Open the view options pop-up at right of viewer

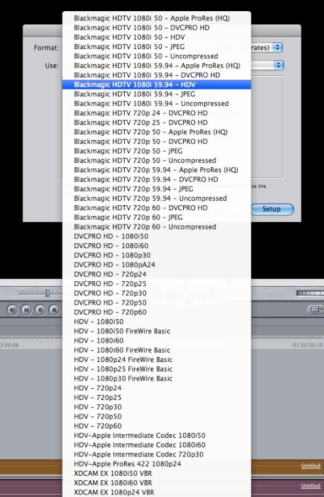(x=316, y=309)
